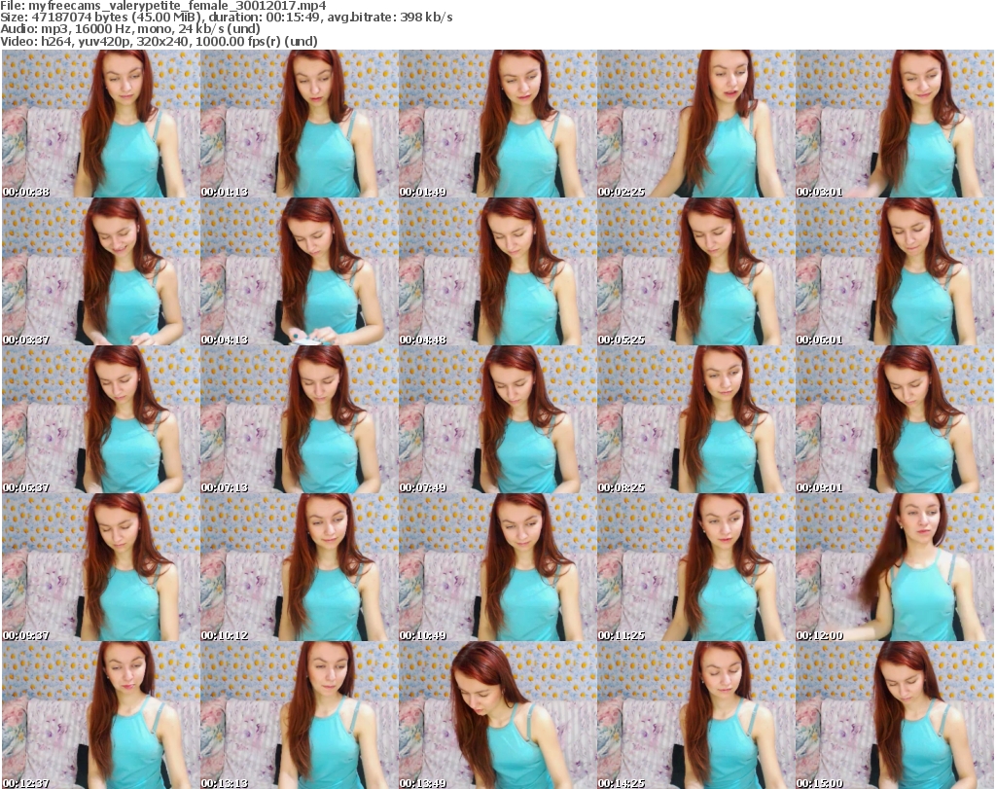Open the frame at timestamp 00:14:25
The height and width of the screenshot is (789, 996).
696,715
